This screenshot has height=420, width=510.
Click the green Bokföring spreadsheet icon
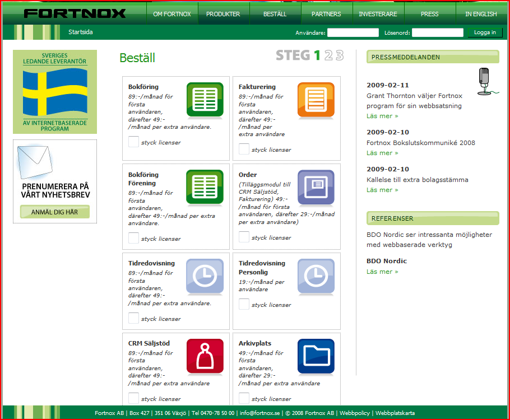click(x=205, y=100)
